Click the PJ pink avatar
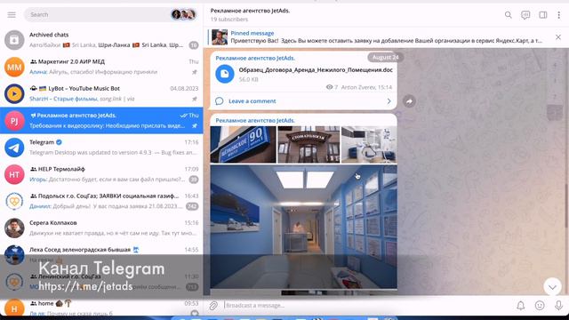 coord(14,121)
